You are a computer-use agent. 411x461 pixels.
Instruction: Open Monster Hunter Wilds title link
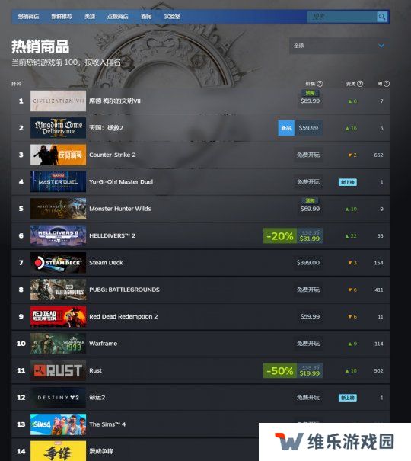pyautogui.click(x=120, y=209)
